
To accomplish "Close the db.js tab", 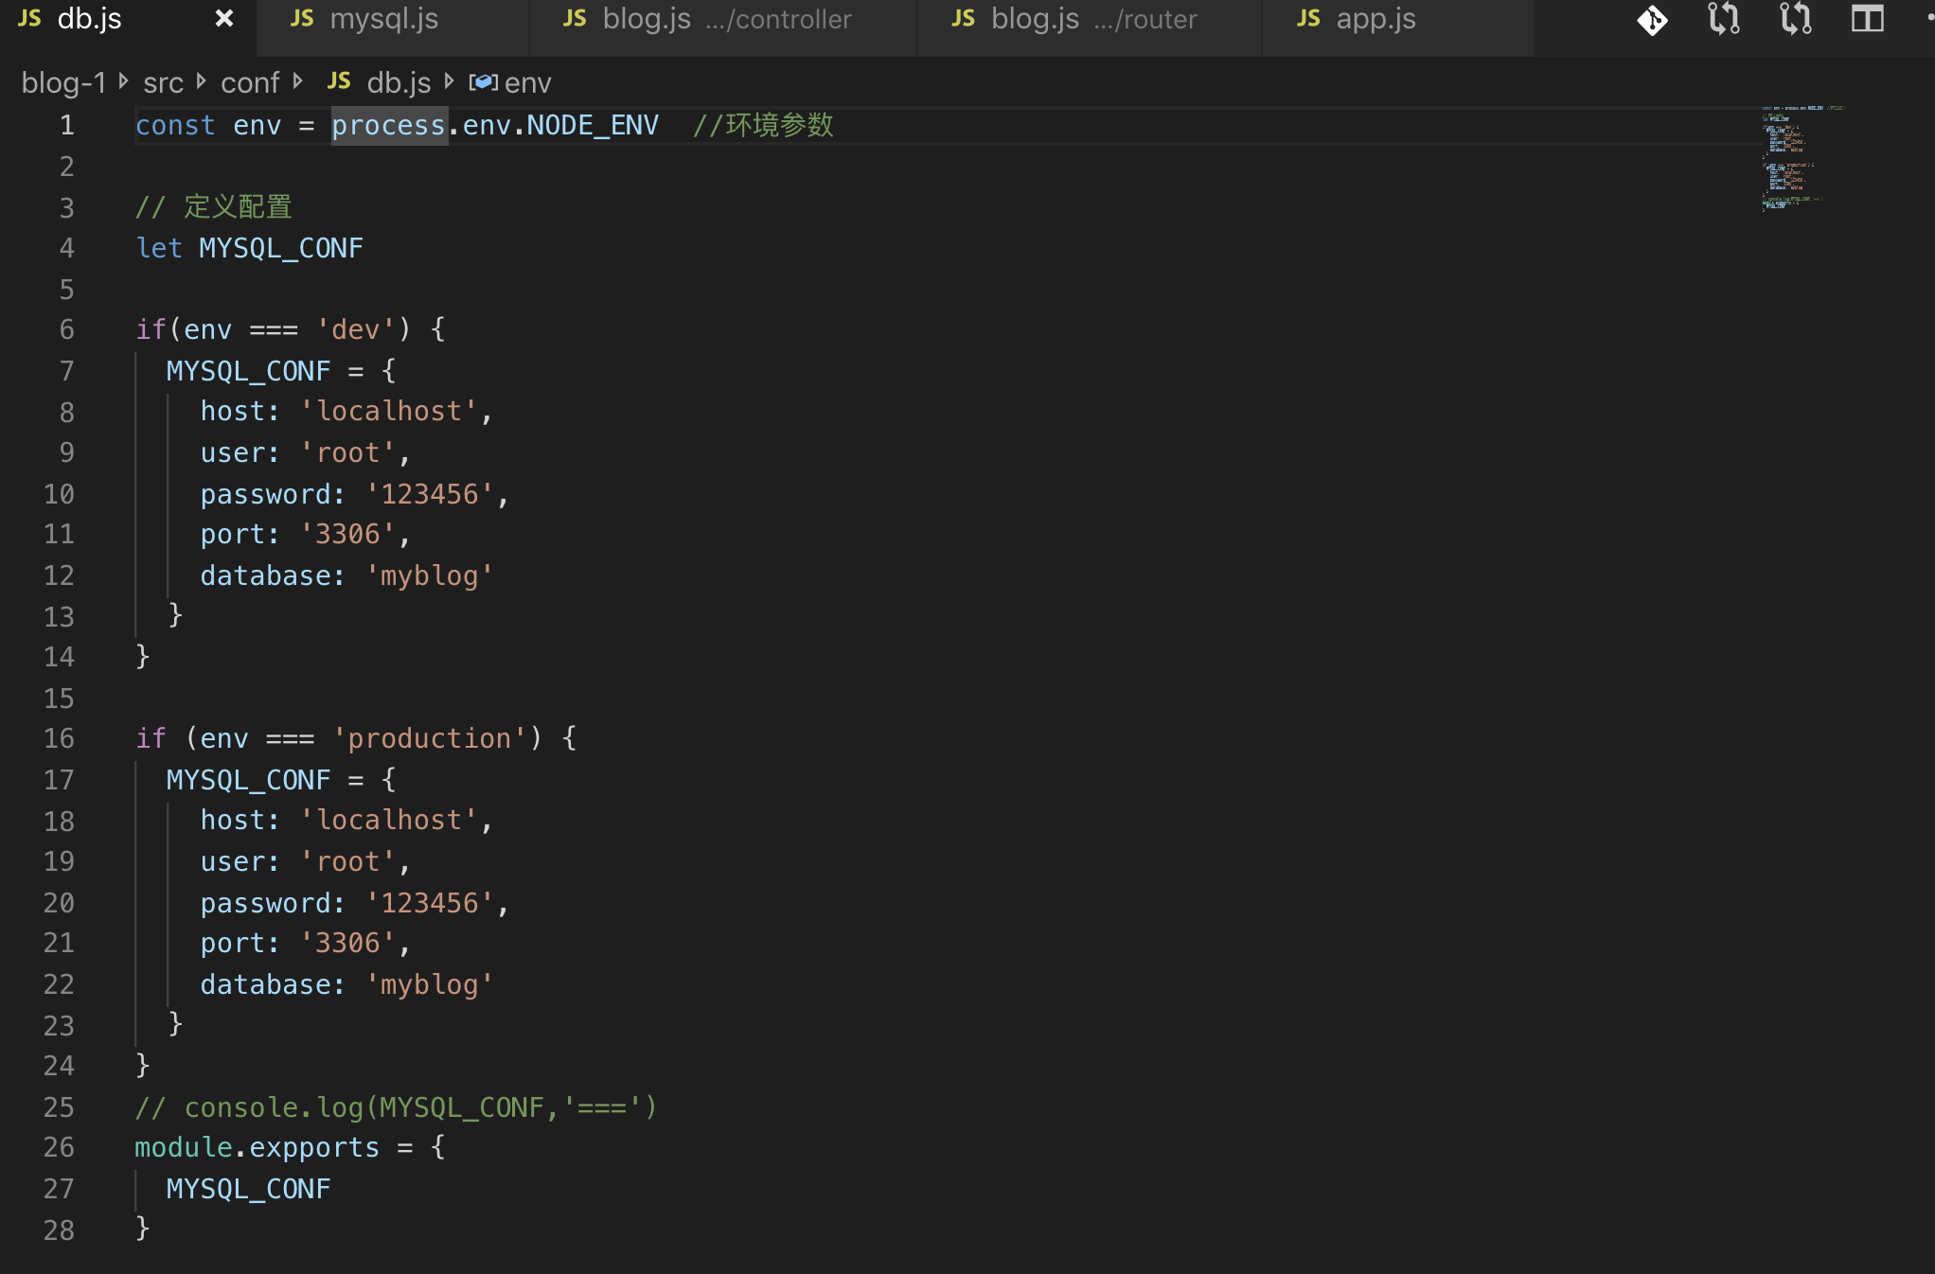I will 224,19.
